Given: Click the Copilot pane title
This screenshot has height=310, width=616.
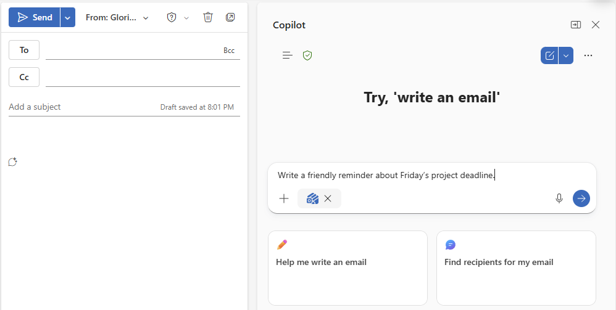Looking at the screenshot, I should [289, 25].
